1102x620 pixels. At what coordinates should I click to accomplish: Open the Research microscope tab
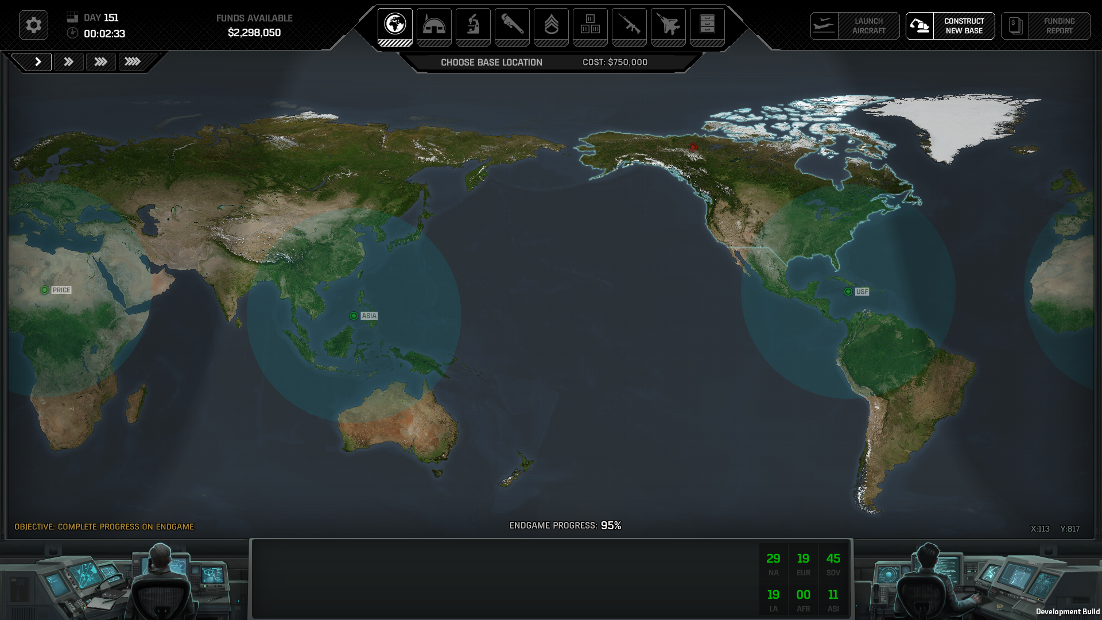click(473, 27)
